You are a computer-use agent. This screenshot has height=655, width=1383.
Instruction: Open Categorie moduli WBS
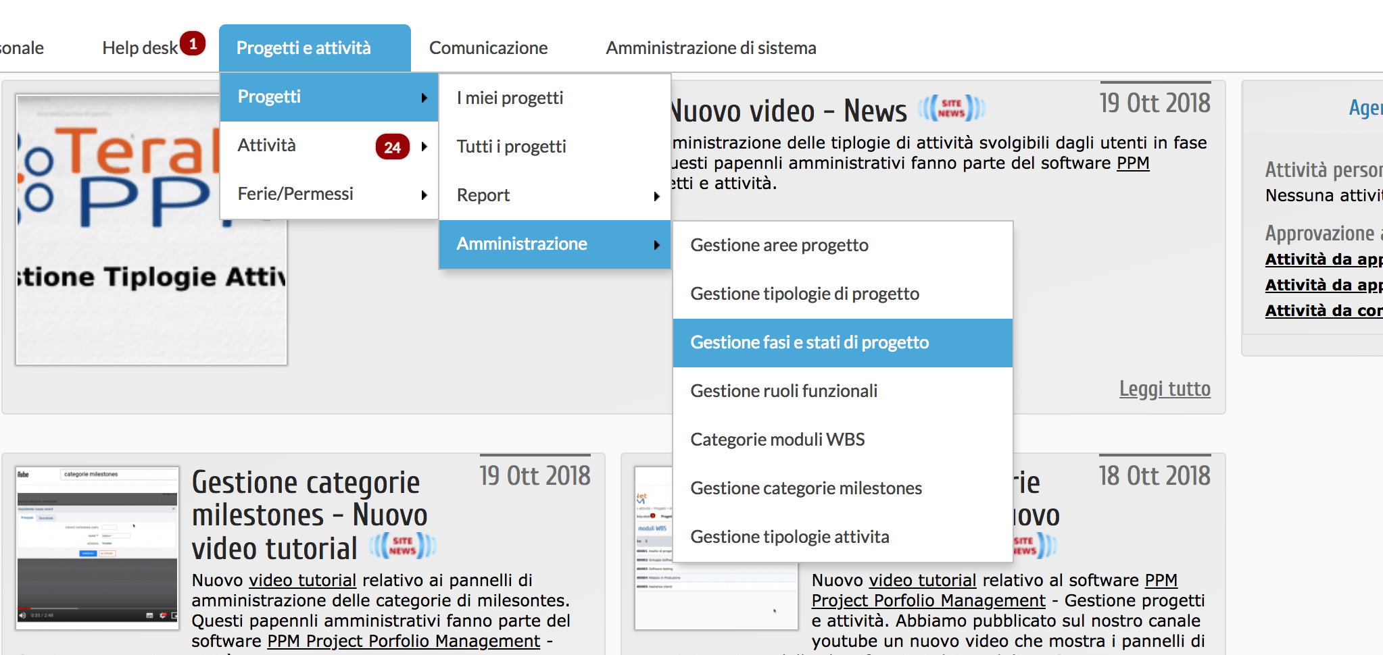coord(843,440)
